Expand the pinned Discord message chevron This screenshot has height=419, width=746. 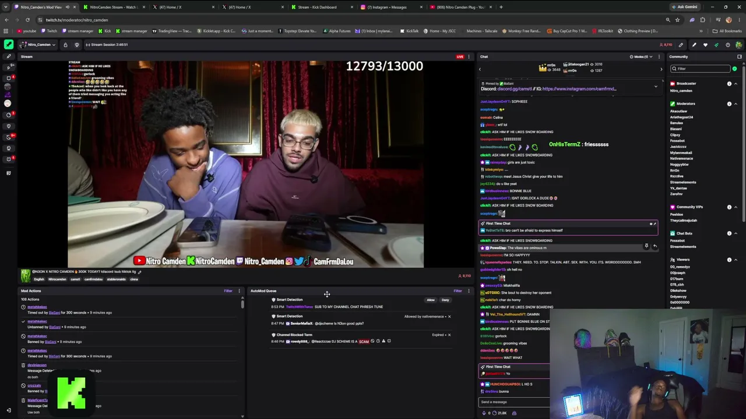click(656, 87)
